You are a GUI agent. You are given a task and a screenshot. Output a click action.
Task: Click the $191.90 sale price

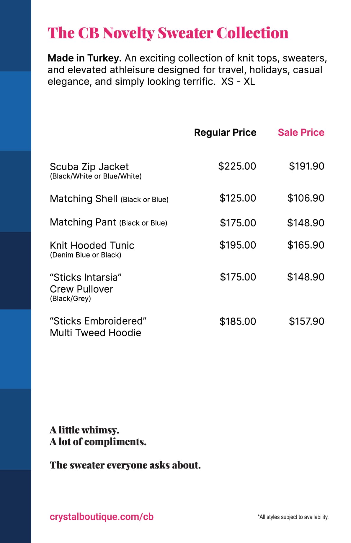306,166
